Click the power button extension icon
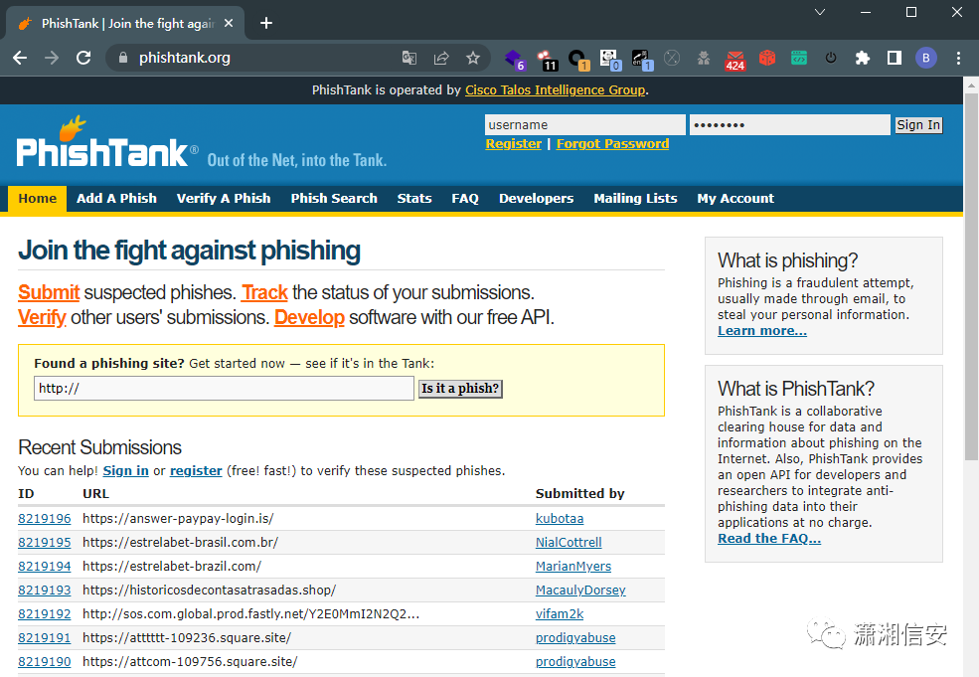The width and height of the screenshot is (979, 677). point(831,58)
